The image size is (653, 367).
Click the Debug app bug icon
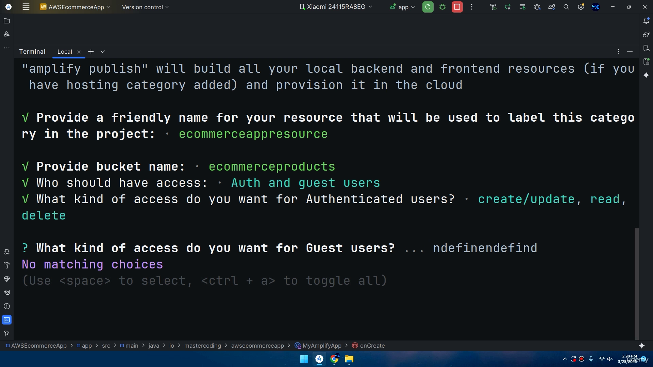(442, 7)
